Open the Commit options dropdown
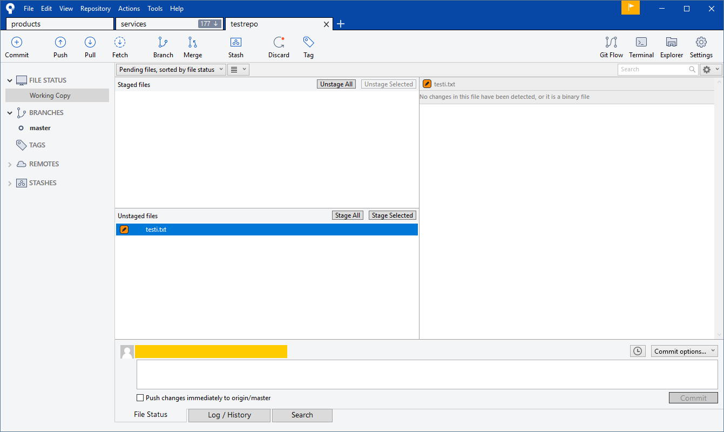This screenshot has width=724, height=432. [x=685, y=351]
